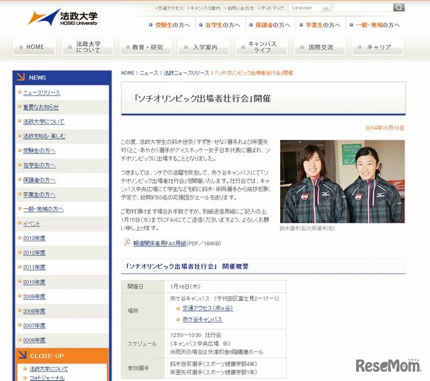Open 2006年度 archive link

[x=34, y=340]
